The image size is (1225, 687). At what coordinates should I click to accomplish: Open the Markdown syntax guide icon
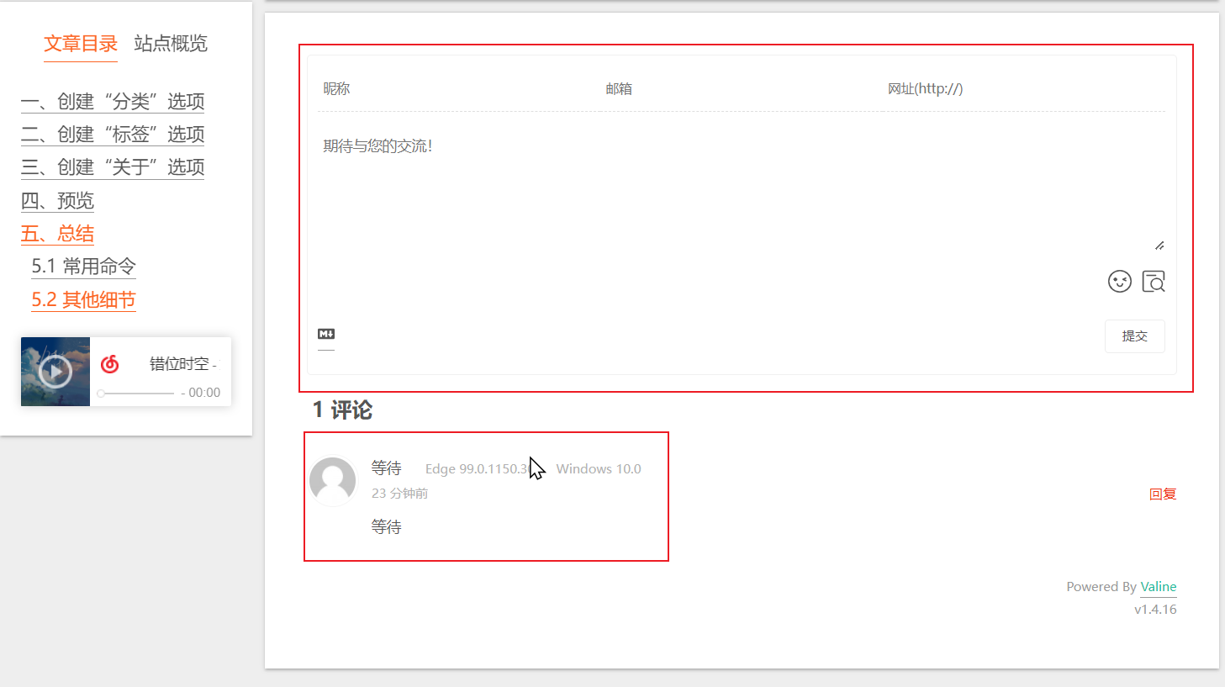click(x=328, y=333)
